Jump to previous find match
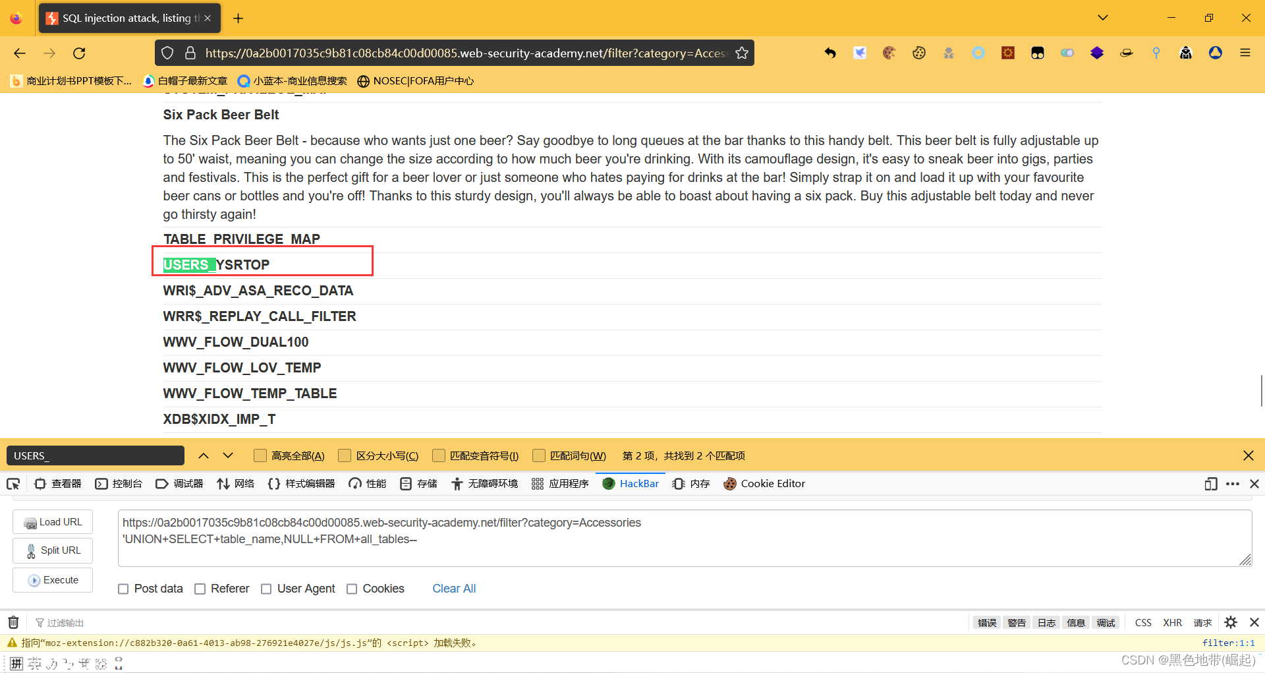This screenshot has width=1265, height=673. pos(204,455)
